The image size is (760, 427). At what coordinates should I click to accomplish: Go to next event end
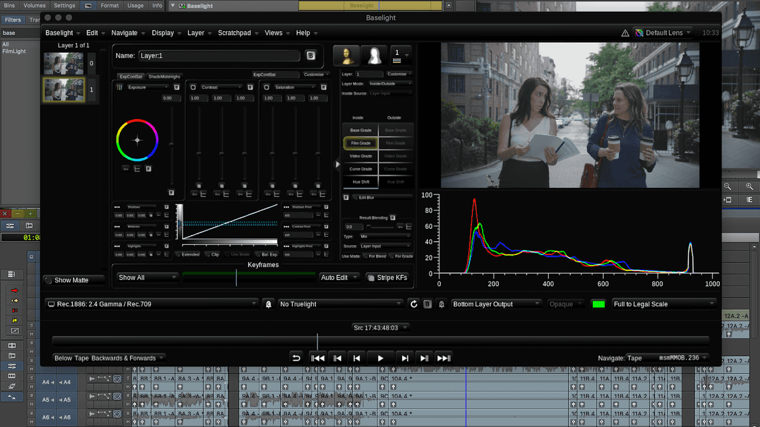[x=424, y=358]
